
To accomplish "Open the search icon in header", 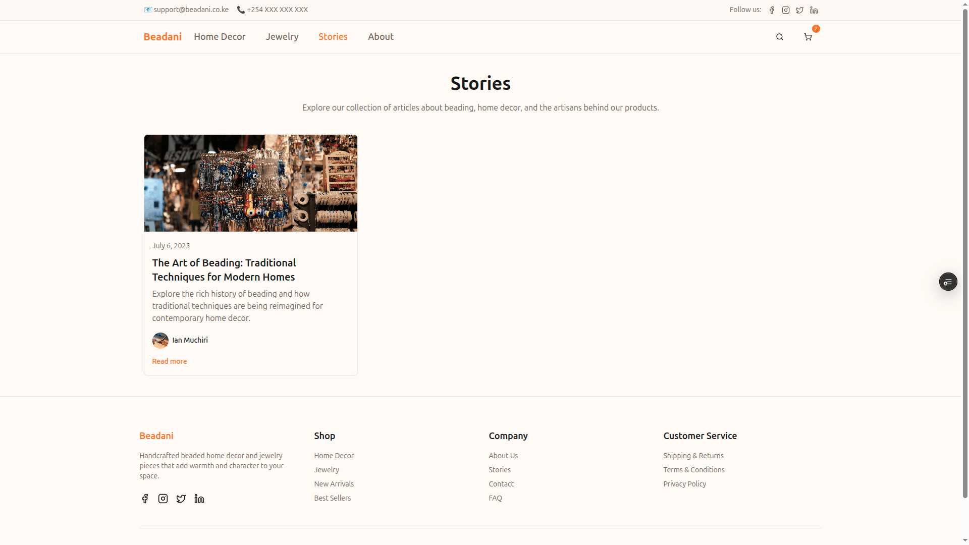I will click(780, 37).
